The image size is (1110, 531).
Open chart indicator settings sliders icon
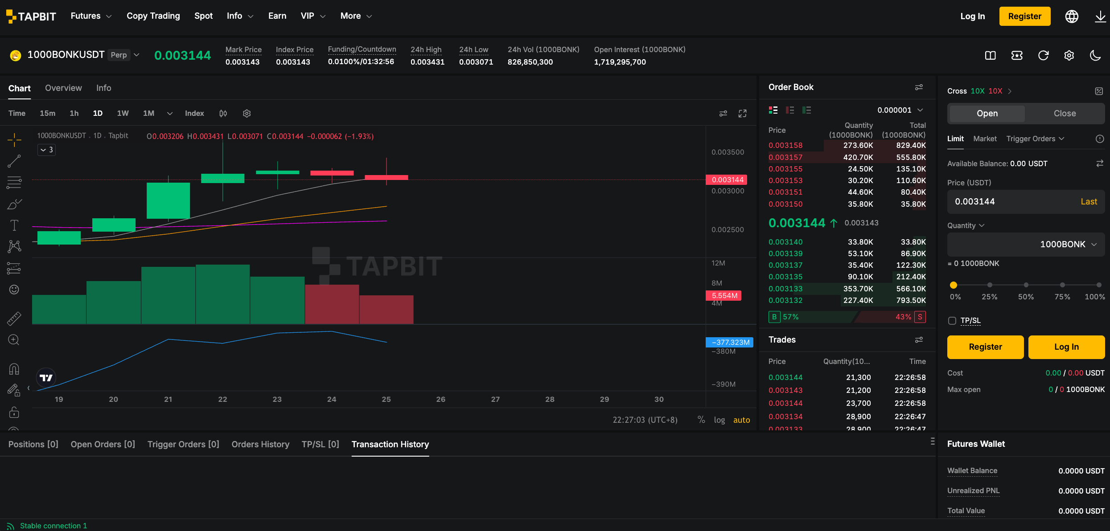(x=723, y=114)
